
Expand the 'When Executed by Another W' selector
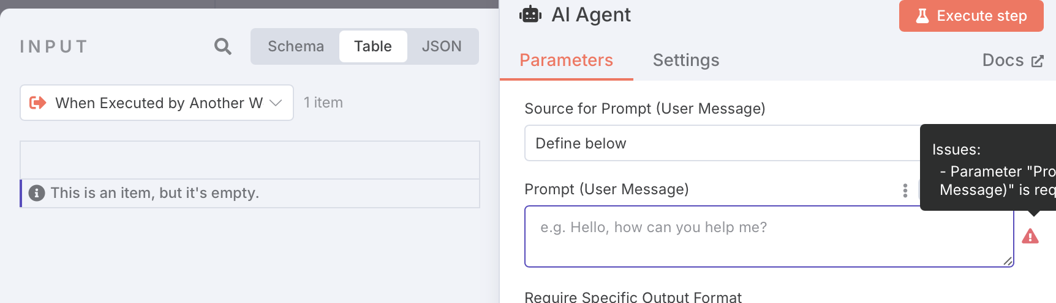[157, 103]
